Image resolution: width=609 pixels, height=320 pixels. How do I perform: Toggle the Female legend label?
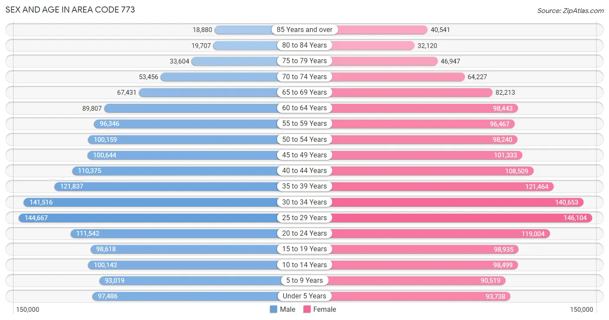325,309
